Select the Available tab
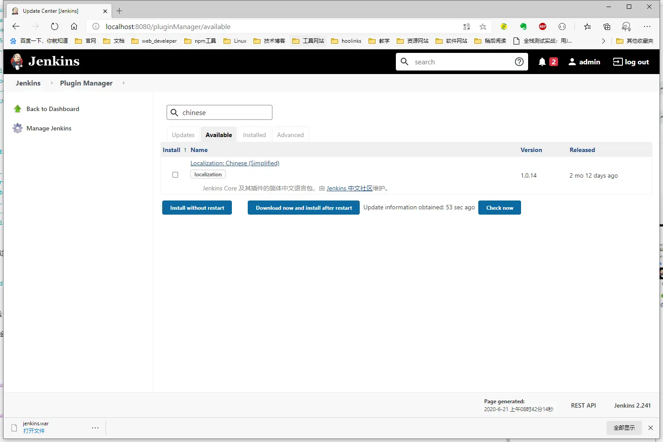 [219, 135]
